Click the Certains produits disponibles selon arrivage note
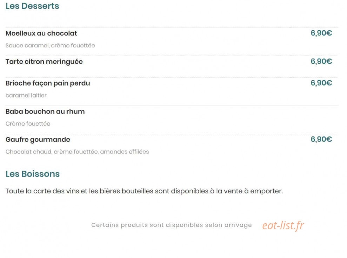Image resolution: width=347 pixels, height=258 pixels. 172,225
